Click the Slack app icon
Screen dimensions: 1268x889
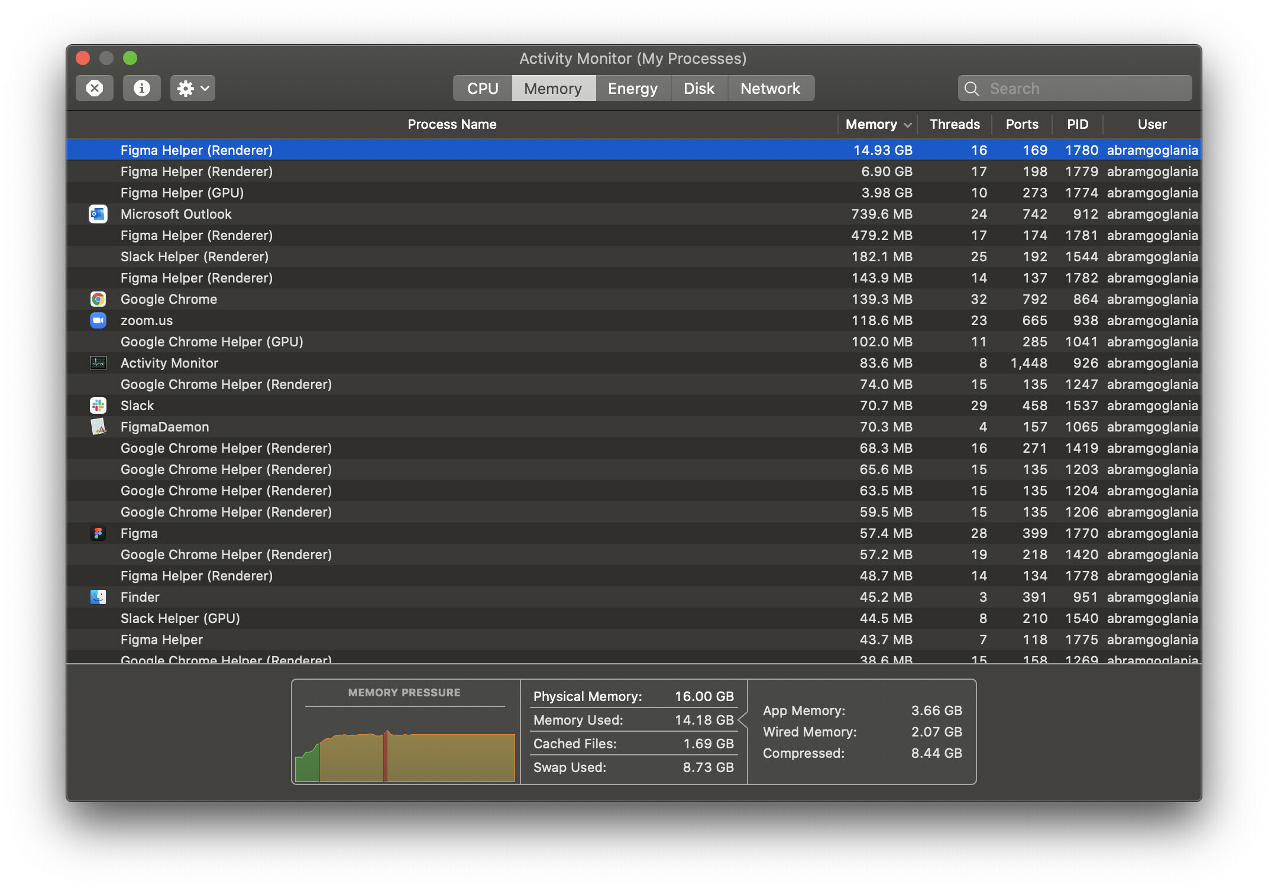[98, 405]
